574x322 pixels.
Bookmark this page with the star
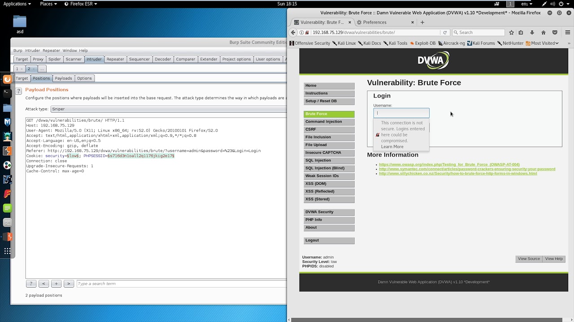point(511,32)
